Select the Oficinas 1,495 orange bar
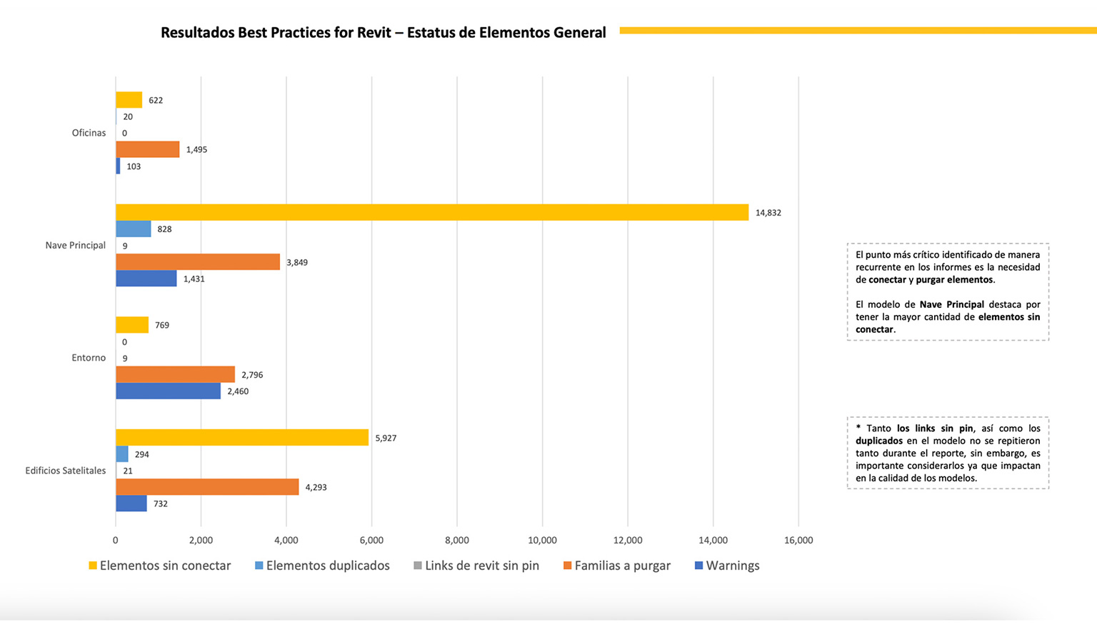This screenshot has width=1097, height=627. click(x=148, y=149)
